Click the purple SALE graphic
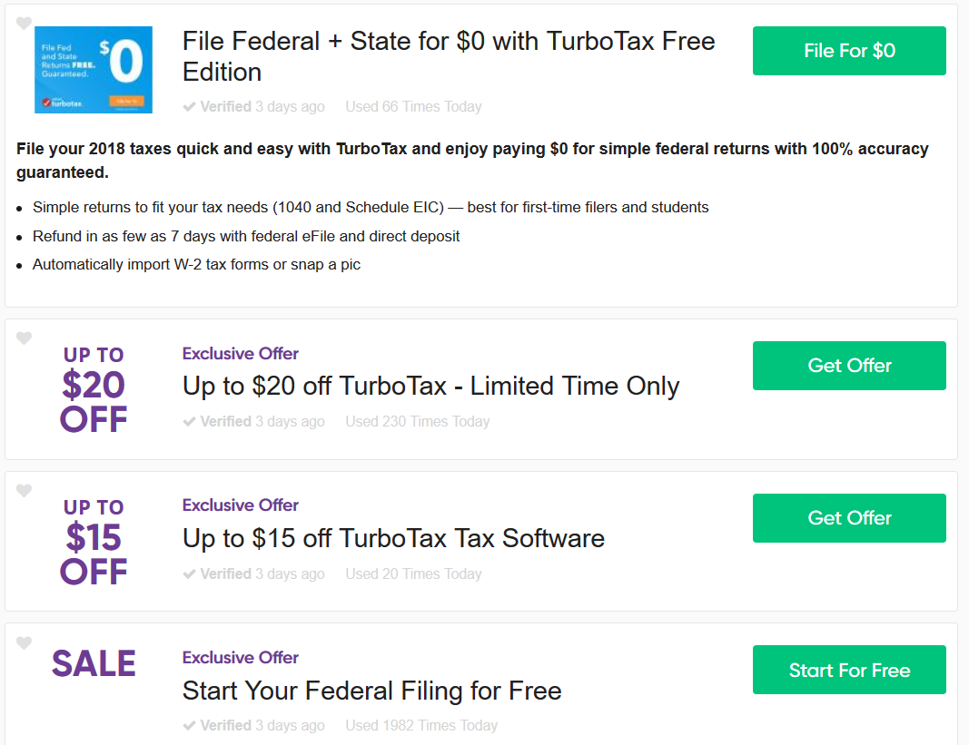 pos(94,664)
